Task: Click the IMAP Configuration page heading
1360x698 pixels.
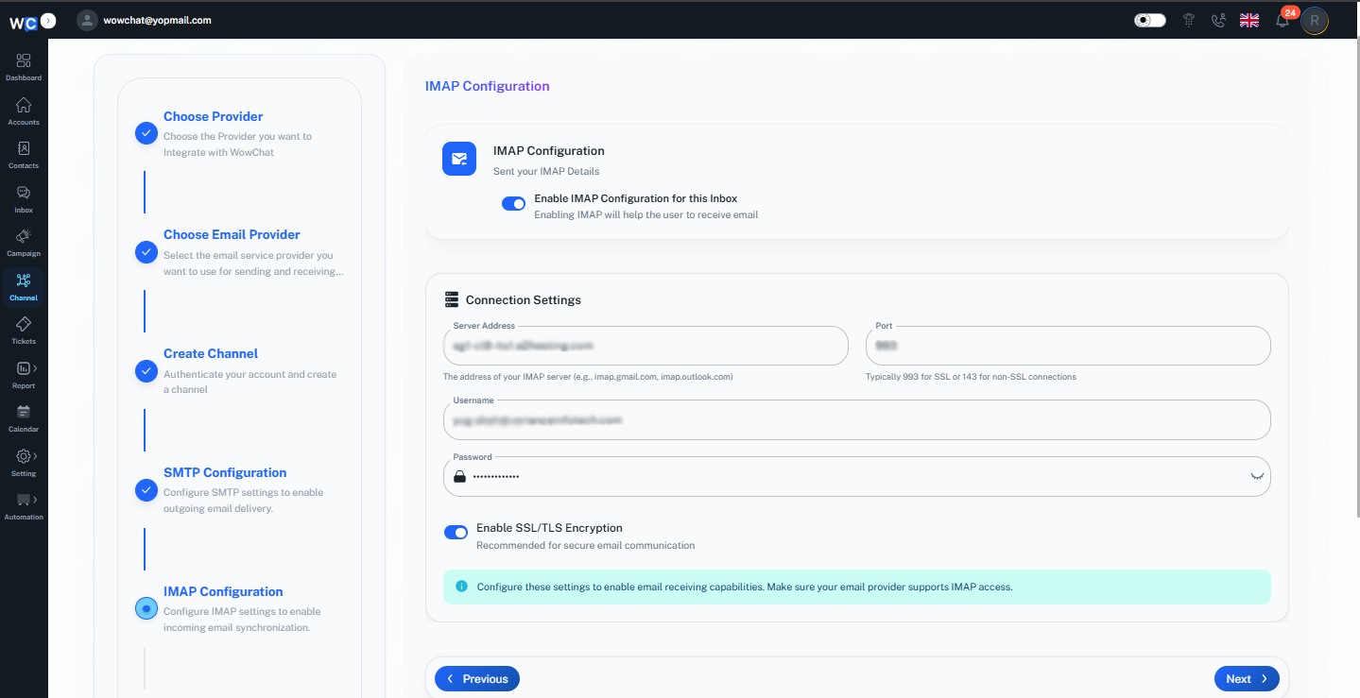Action: point(488,86)
